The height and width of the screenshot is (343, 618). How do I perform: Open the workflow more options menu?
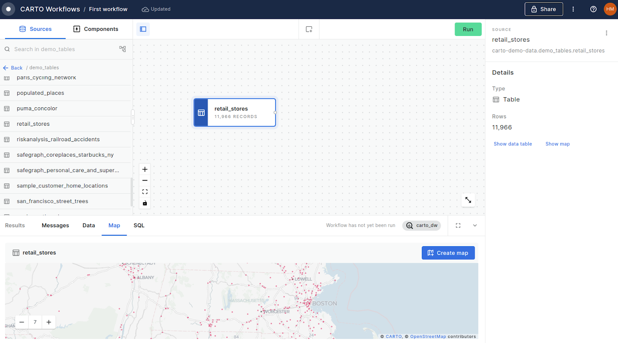pyautogui.click(x=573, y=9)
